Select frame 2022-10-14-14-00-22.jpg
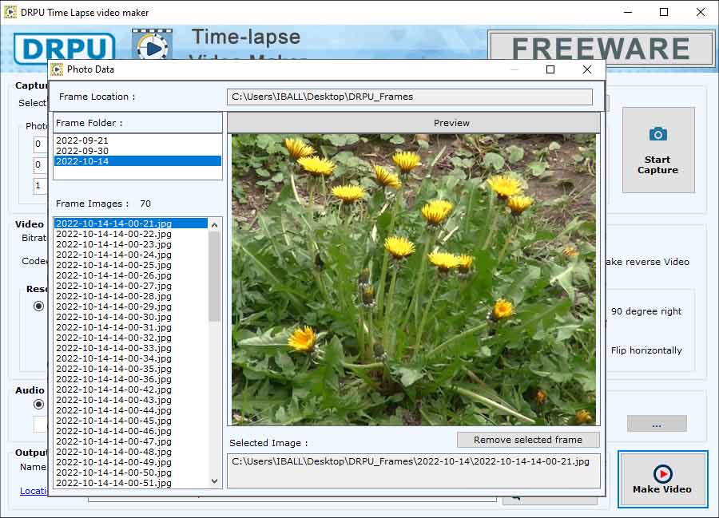 [131, 234]
